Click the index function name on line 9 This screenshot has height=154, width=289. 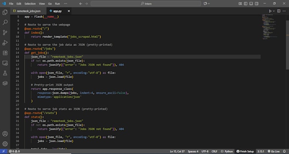point(35,33)
